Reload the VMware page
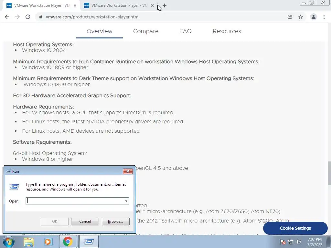This screenshot has width=331, height=248. point(28,17)
